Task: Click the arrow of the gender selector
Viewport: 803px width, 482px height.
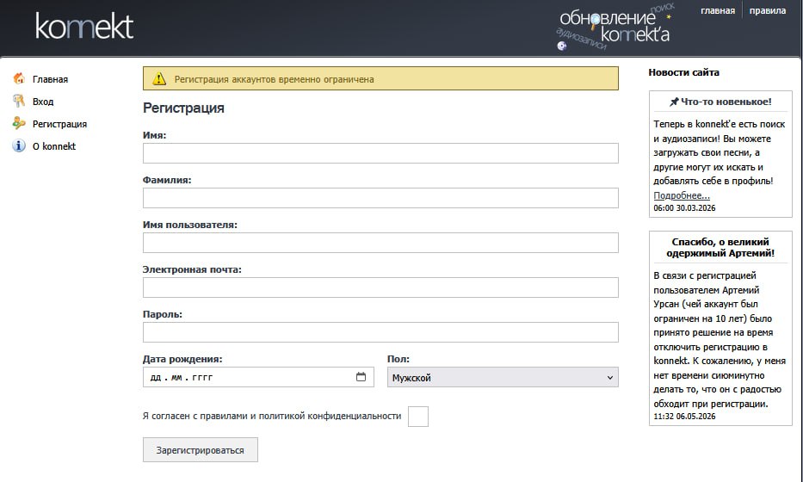Action: click(610, 378)
